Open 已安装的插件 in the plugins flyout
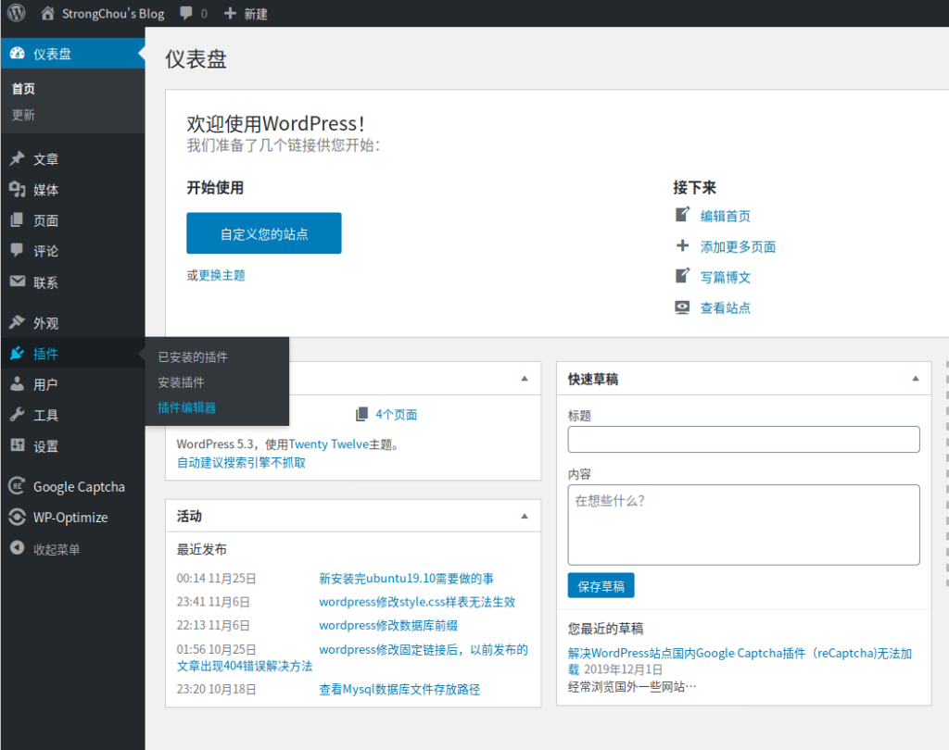The height and width of the screenshot is (750, 949). (193, 356)
